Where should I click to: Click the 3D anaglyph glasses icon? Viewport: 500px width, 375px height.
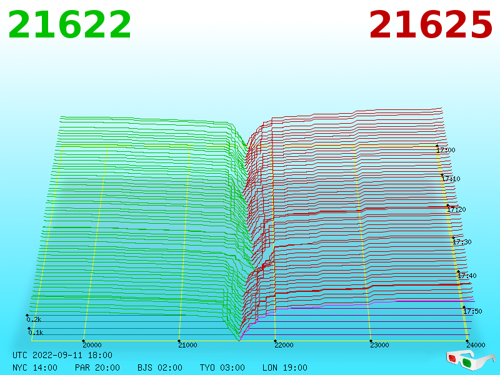pos(470,359)
